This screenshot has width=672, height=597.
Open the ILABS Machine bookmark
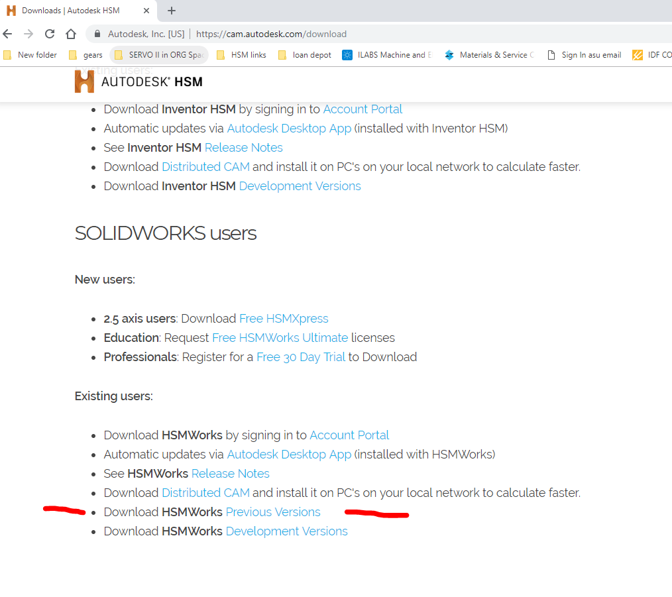388,55
